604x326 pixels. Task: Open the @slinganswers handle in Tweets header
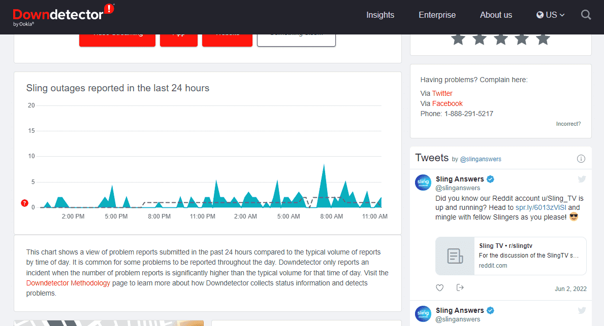[481, 159]
